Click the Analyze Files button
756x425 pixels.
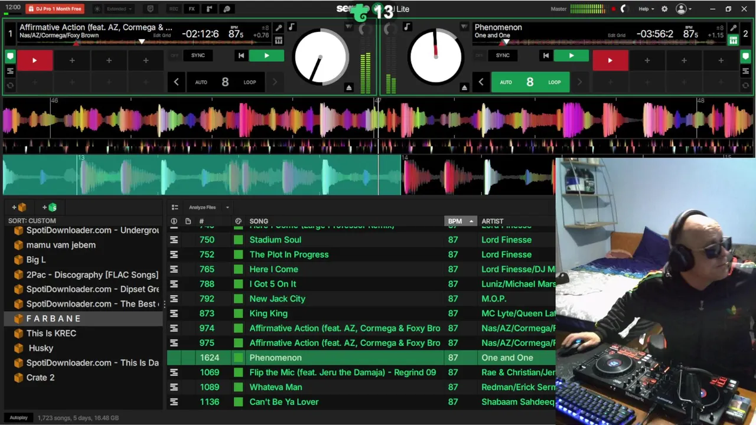(203, 207)
